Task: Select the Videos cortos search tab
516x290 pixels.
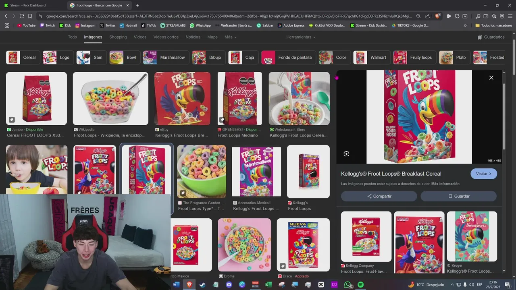Action: (166, 37)
